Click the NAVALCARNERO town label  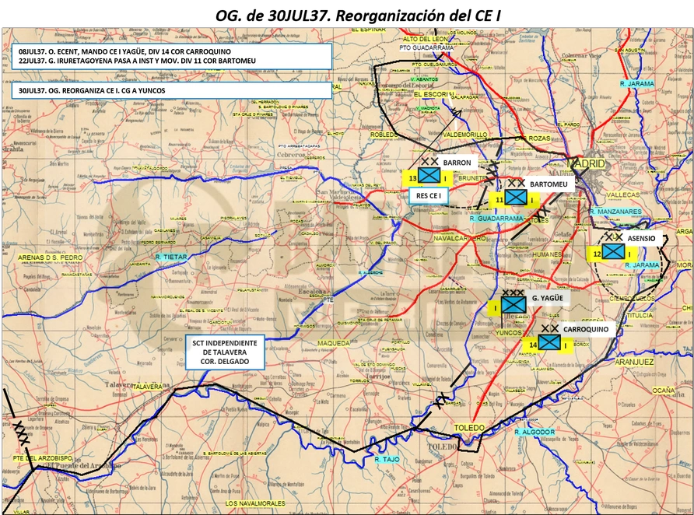459,239
